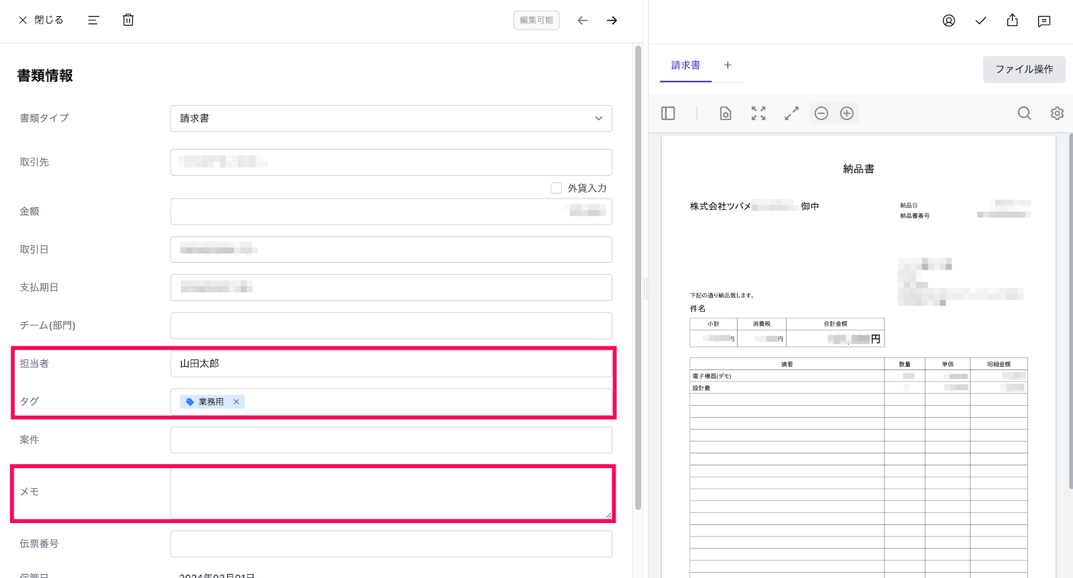Add a new tab with plus icon
This screenshot has height=578, width=1073.
pyautogui.click(x=728, y=65)
